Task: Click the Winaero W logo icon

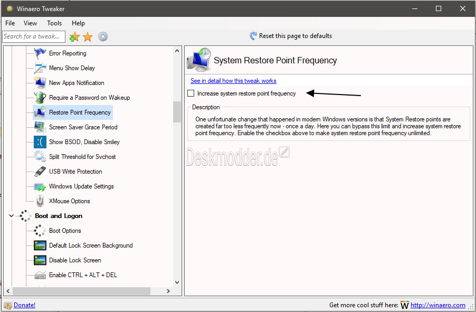Action: coord(405,305)
